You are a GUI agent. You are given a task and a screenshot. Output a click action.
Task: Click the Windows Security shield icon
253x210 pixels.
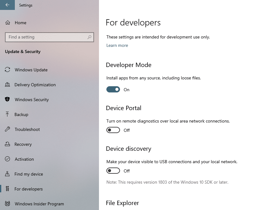pos(7,99)
